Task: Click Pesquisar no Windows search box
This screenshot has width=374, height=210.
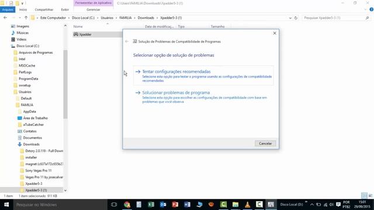Action: click(60, 205)
